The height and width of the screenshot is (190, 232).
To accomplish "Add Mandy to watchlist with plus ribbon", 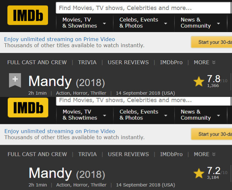I will coord(15,80).
